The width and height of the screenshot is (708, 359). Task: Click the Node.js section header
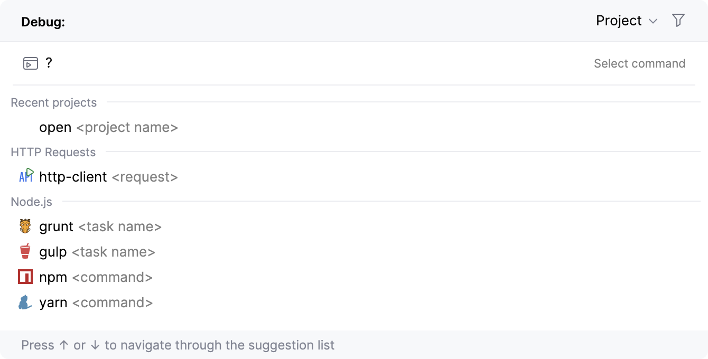coord(31,202)
